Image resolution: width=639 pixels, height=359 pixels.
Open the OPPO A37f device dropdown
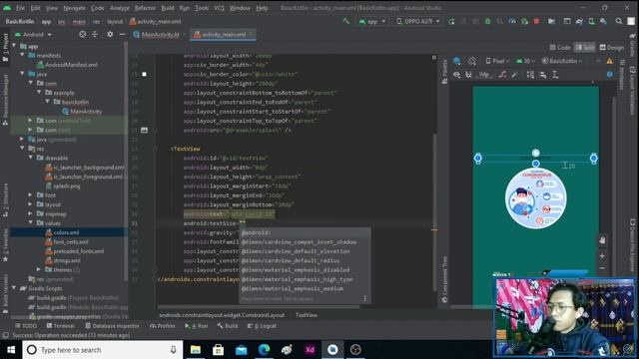[418, 21]
